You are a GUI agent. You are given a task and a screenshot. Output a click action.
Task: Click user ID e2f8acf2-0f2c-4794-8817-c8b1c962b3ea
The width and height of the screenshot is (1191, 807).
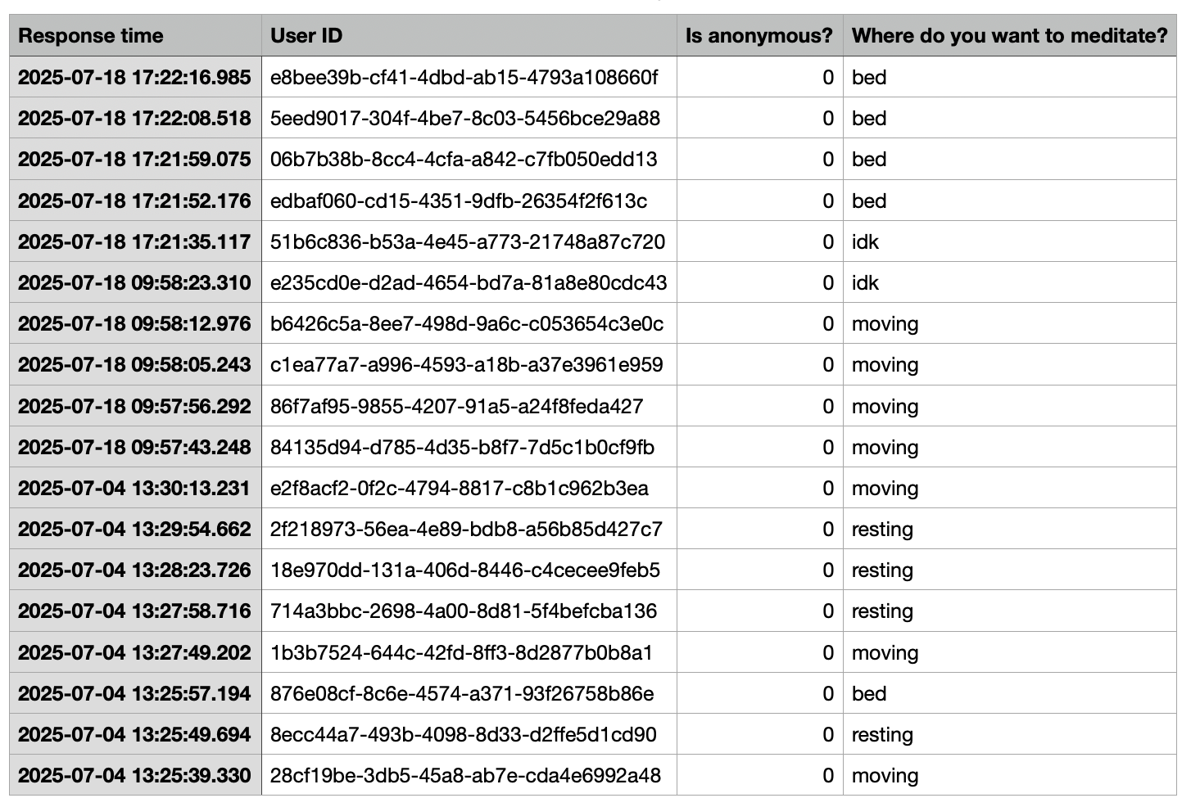(469, 488)
